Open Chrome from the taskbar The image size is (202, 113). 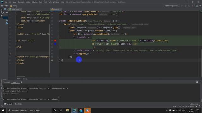click(81, 110)
